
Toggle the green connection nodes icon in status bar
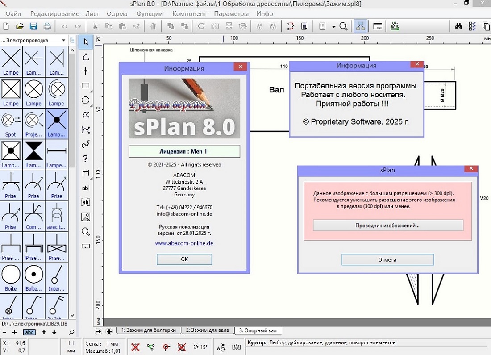(150, 347)
